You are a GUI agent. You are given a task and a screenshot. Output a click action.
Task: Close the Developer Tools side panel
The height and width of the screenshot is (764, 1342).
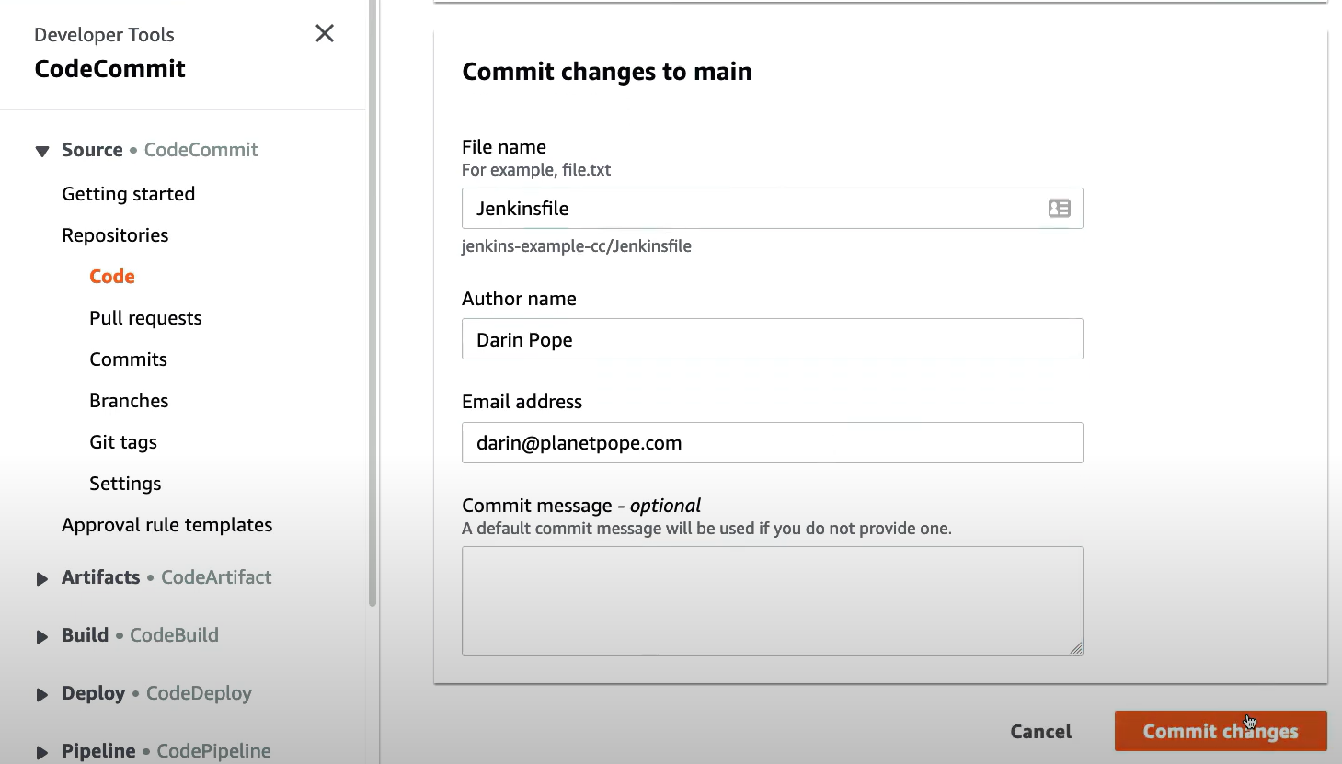[325, 34]
